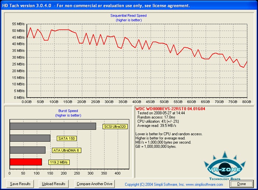Click the Save Results button
This screenshot has height=190, width=258.
click(20, 184)
